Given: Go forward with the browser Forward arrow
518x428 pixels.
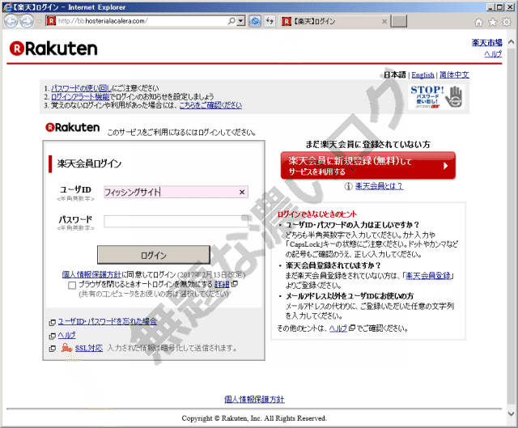Looking at the screenshot, I should coord(27,22).
